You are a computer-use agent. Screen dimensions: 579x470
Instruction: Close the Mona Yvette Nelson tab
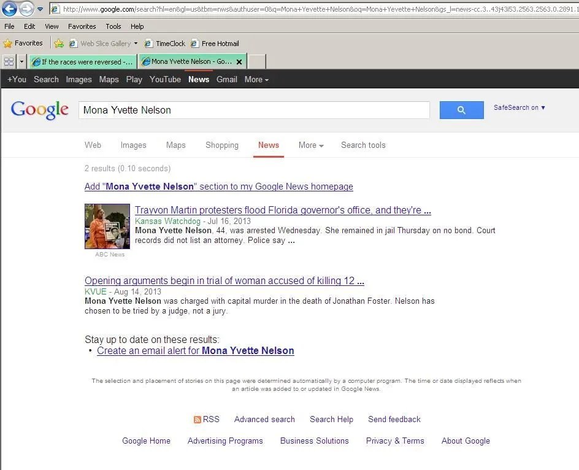pos(239,62)
